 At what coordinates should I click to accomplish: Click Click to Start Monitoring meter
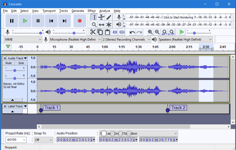[178, 17]
